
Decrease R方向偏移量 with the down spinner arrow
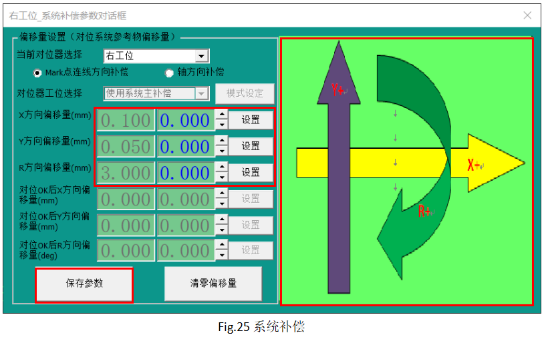[x=221, y=178]
